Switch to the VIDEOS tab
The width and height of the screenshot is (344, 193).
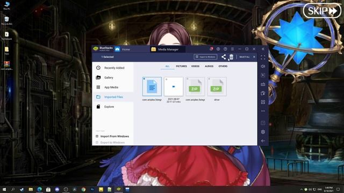pyautogui.click(x=195, y=66)
